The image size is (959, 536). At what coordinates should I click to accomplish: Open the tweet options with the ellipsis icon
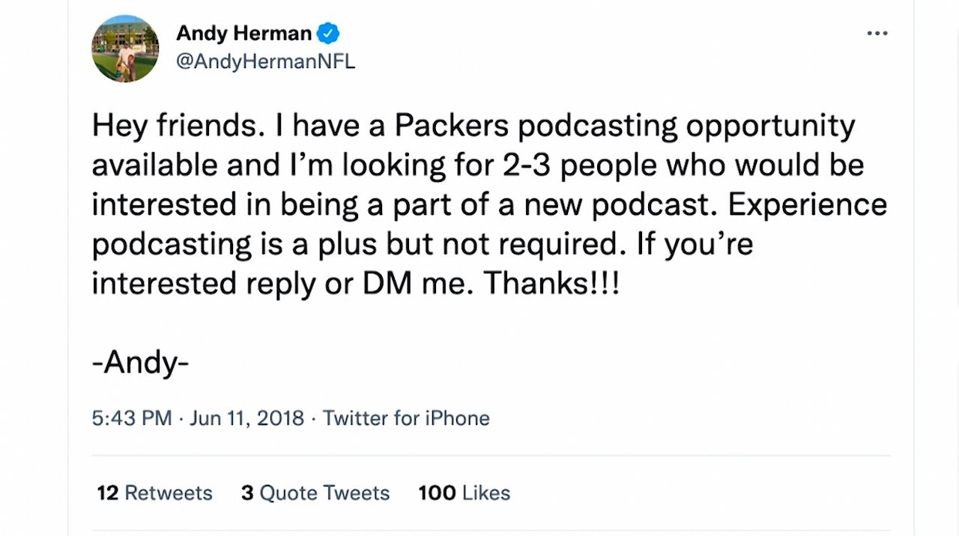click(x=877, y=33)
